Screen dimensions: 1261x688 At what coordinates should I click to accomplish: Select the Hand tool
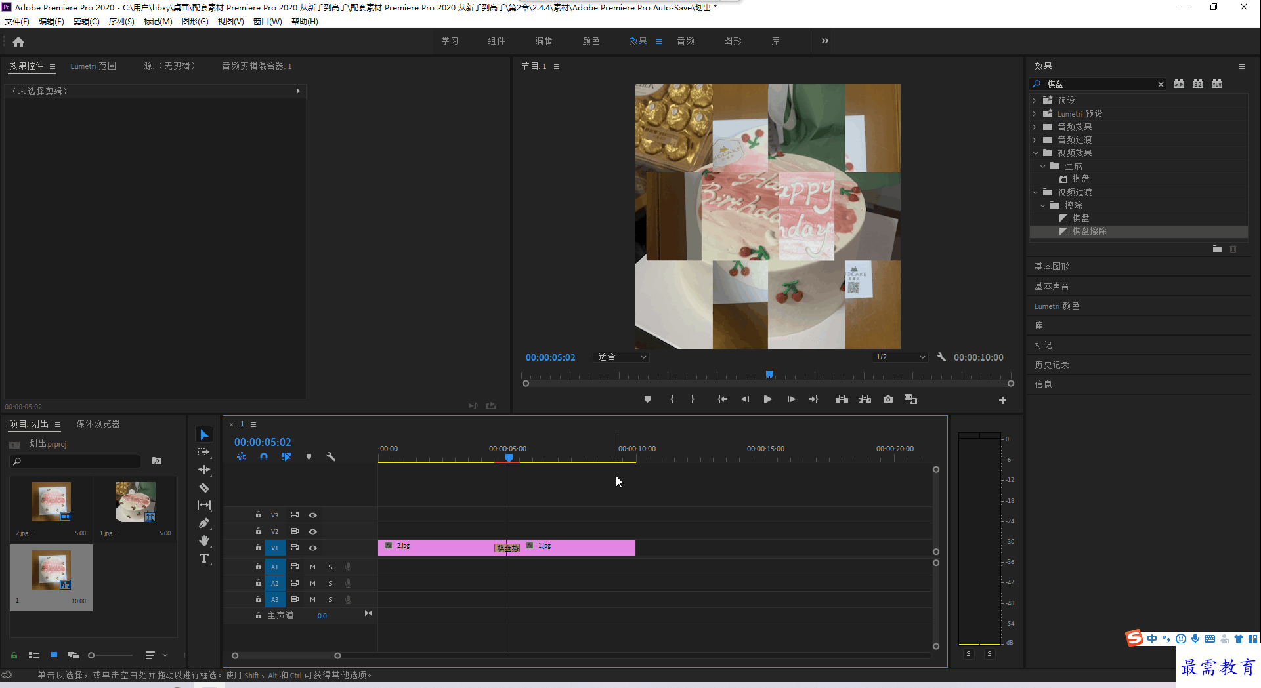(204, 540)
